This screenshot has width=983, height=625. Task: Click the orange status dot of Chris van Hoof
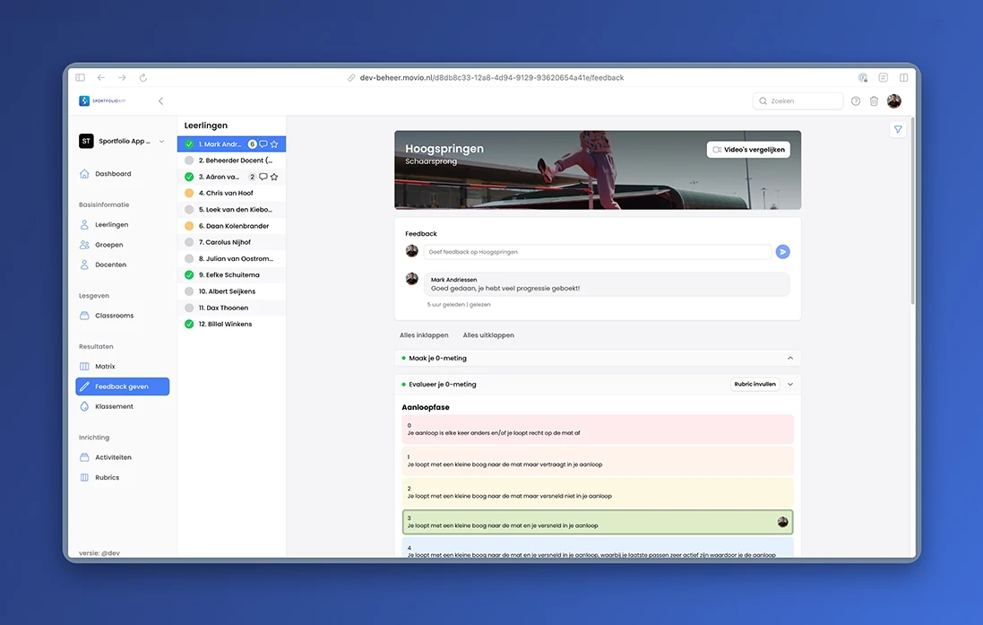[189, 194]
